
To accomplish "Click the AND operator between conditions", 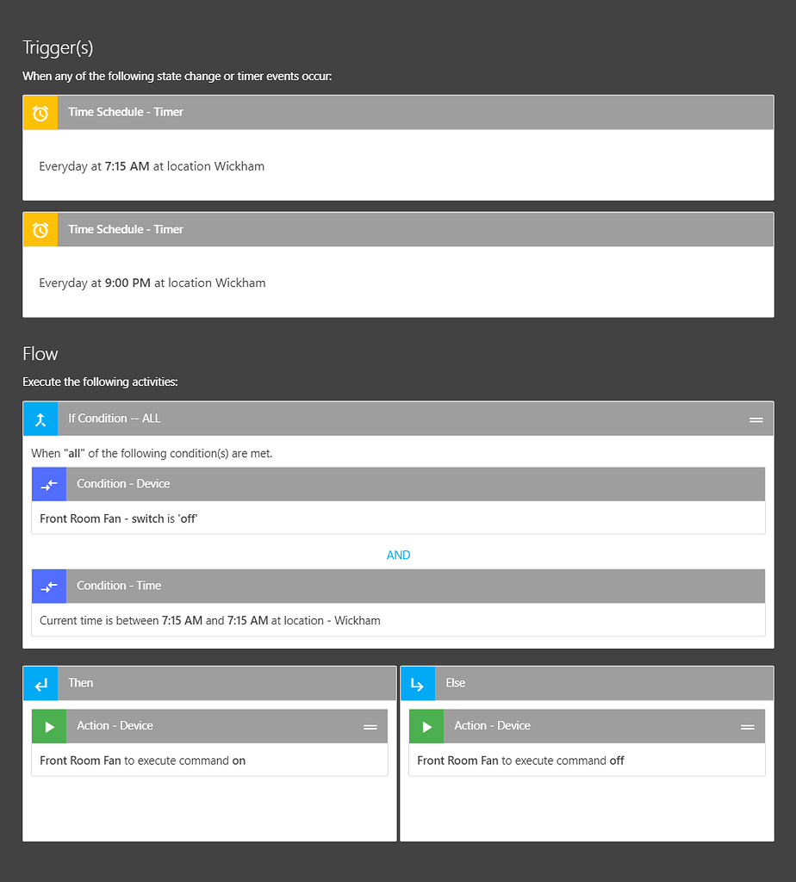I will [398, 556].
